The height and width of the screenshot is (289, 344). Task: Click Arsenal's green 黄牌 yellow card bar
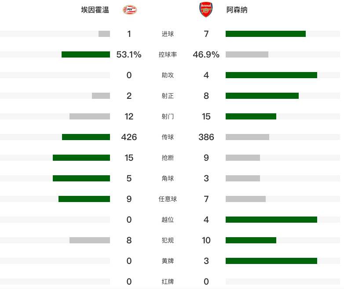point(271,261)
